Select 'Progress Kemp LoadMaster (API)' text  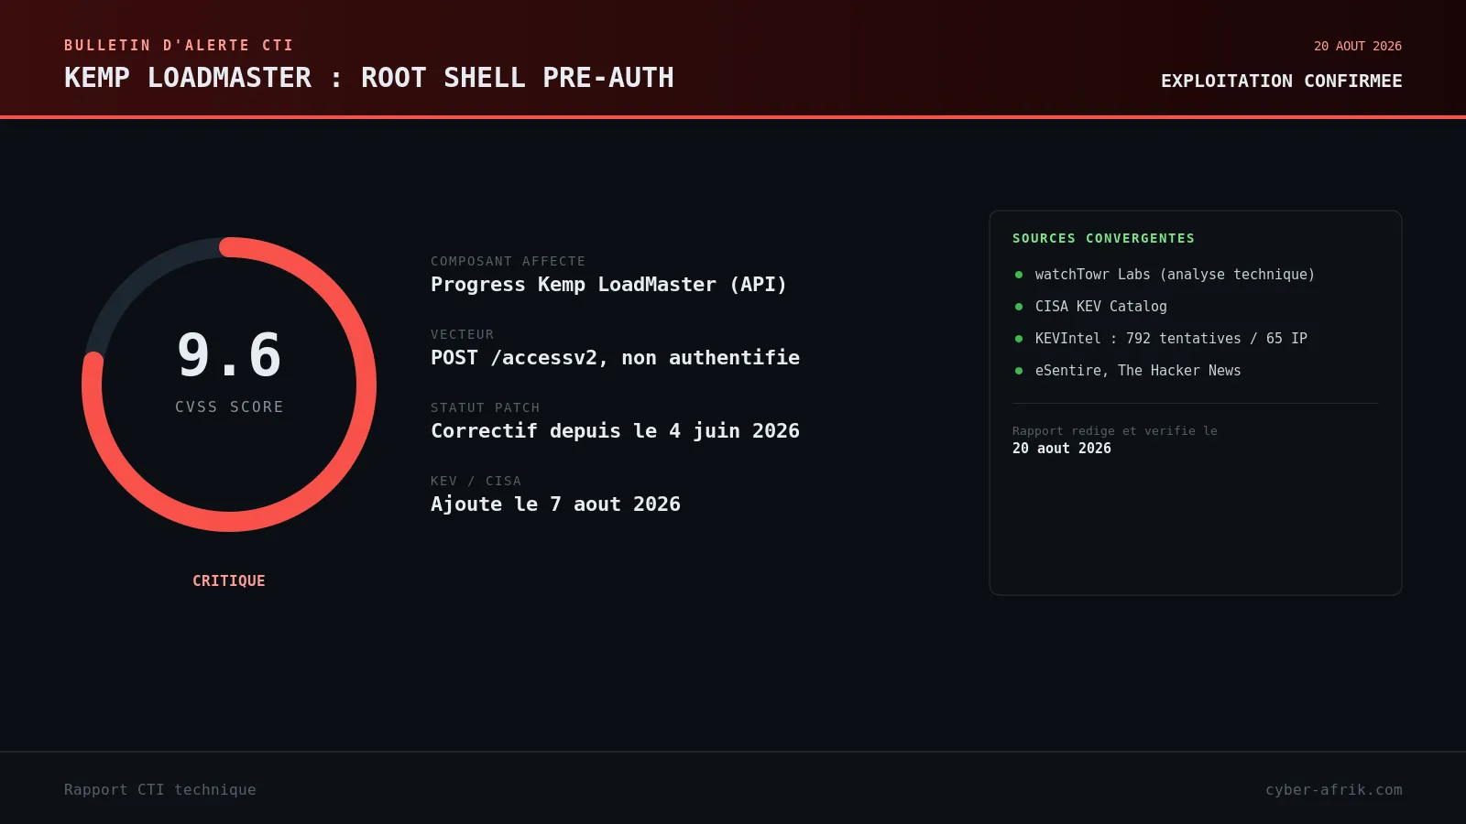(608, 285)
